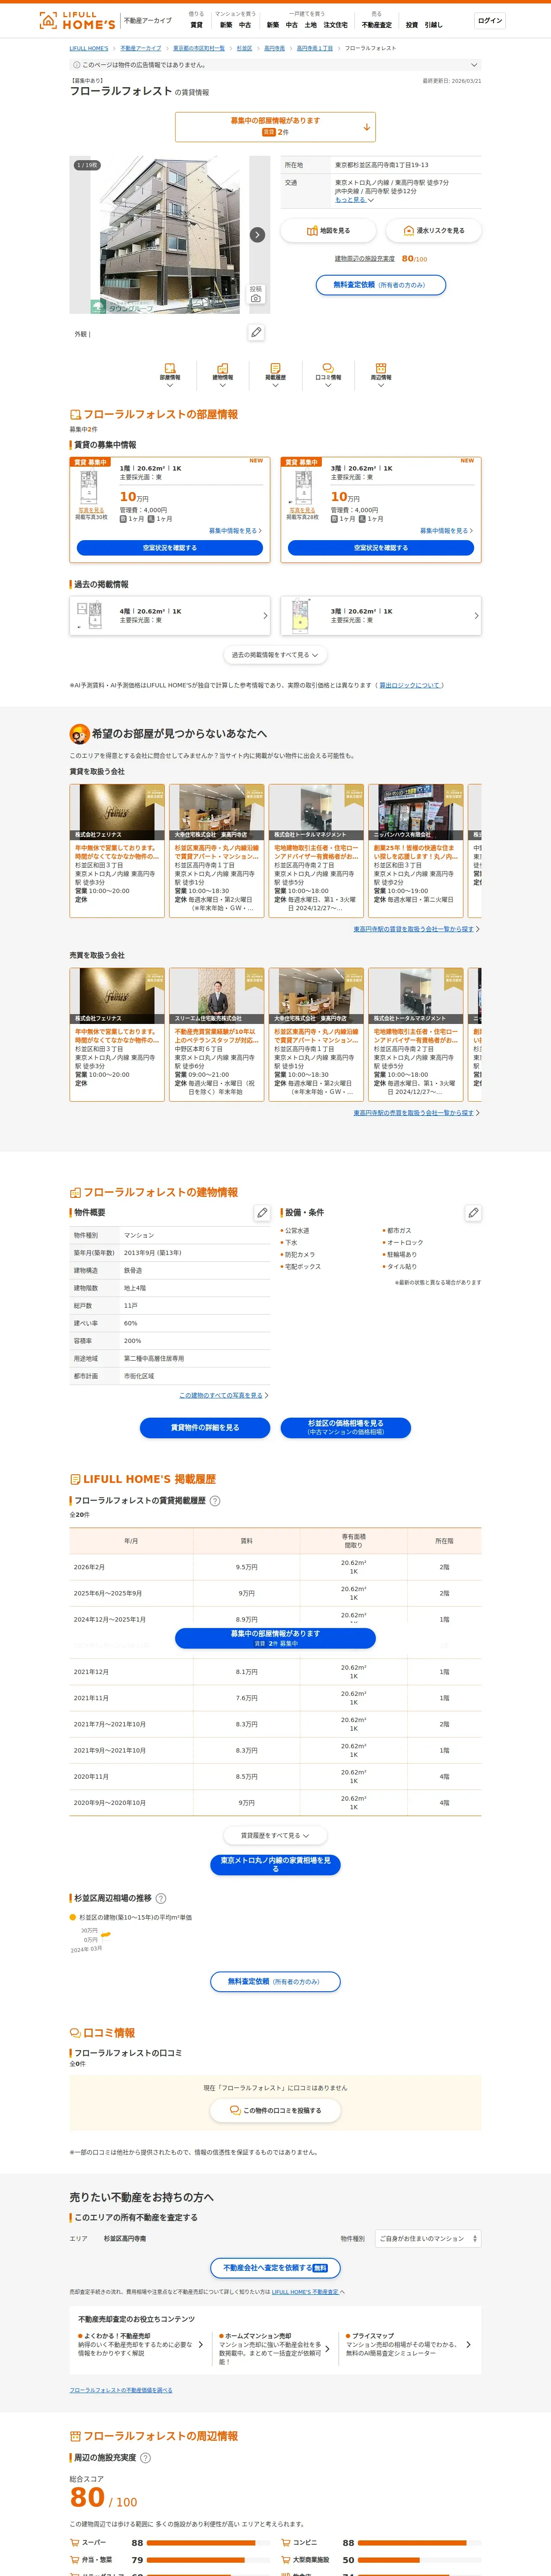Viewport: 551px width, 2576px height.
Task: Click 杉並区の価格相場を見る button
Action: click(x=346, y=1428)
